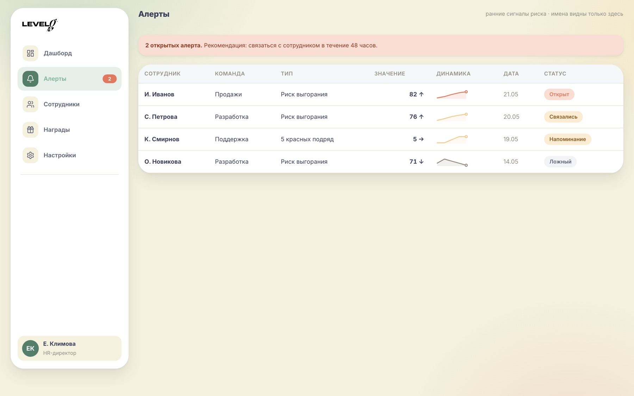This screenshot has width=634, height=396.
Task: Click the Алерты page heading
Action: coord(154,14)
